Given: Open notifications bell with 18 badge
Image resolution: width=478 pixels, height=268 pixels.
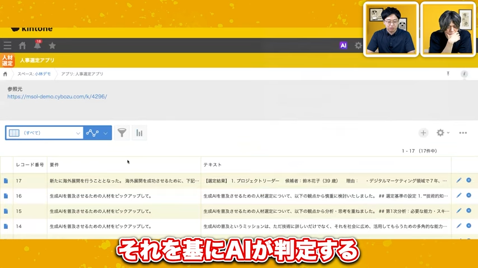Looking at the screenshot, I should pos(38,45).
